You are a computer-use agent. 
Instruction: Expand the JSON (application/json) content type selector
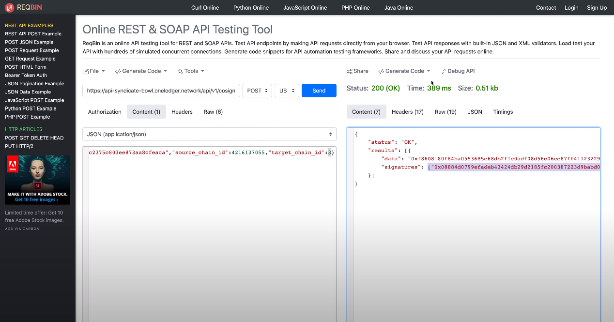click(x=209, y=134)
